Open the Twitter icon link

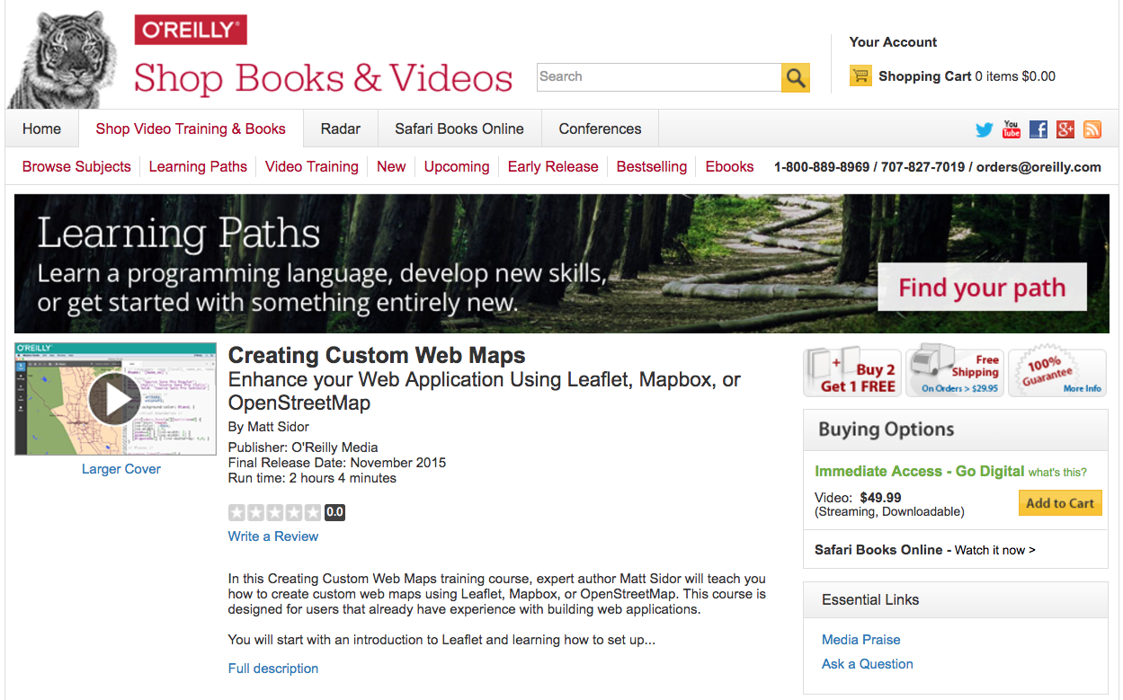985,129
